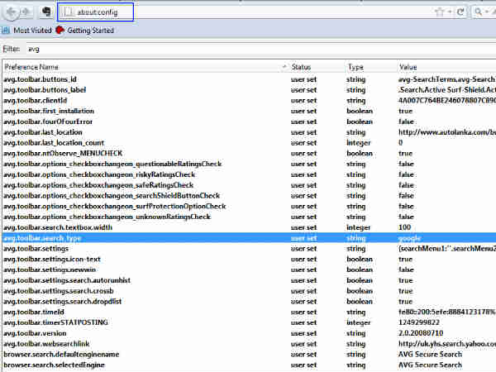Click the Forward navigation arrow
The height and width of the screenshot is (372, 496).
pyautogui.click(x=26, y=12)
